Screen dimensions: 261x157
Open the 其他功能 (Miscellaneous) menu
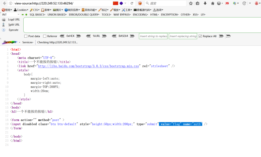89,10
